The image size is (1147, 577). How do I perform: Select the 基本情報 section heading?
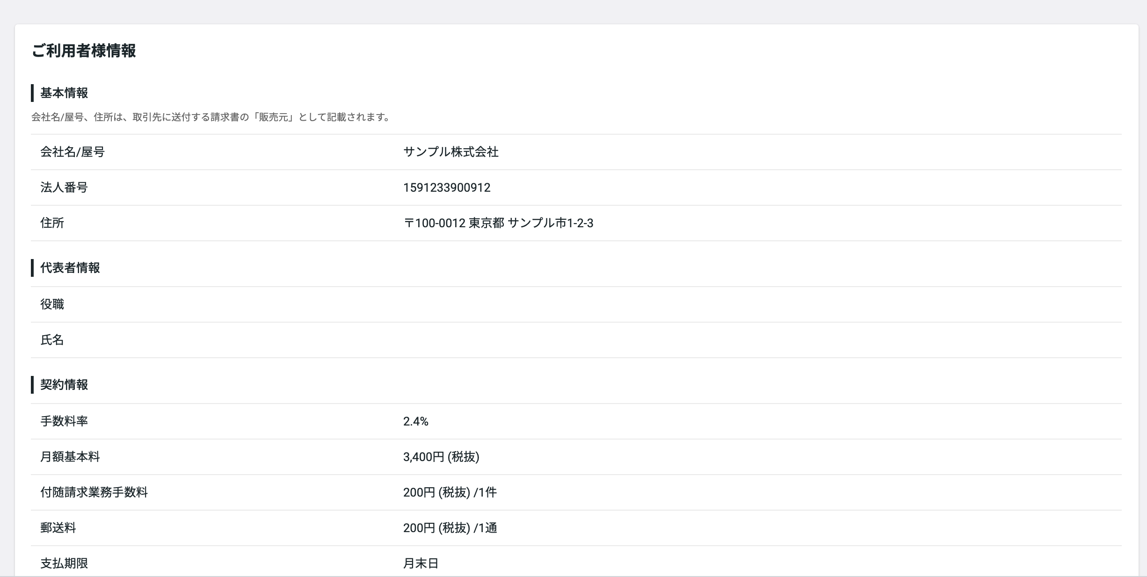click(64, 93)
